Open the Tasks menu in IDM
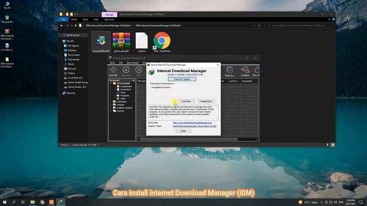The image size is (367, 206). tap(112, 63)
